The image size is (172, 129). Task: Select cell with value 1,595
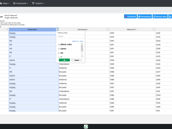(x=164, y=103)
